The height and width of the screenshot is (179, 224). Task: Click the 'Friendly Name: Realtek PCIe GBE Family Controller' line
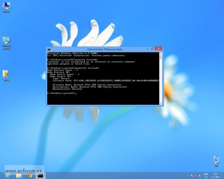pyautogui.click(x=87, y=85)
